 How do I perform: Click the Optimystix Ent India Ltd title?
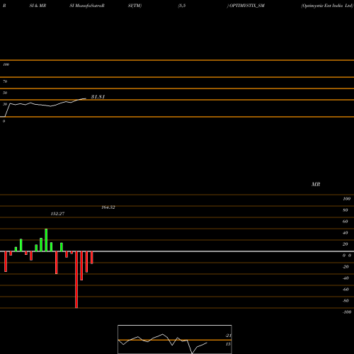327,6
